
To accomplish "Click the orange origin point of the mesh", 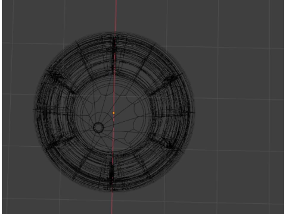I will 114,113.
